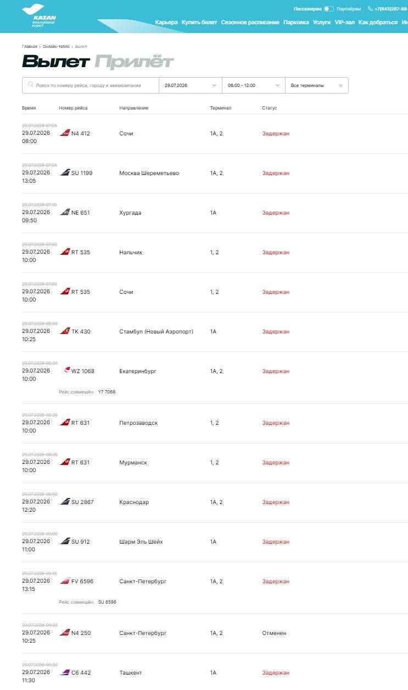Open the date dropdown 29.07.2026
The image size is (408, 690).
tap(191, 85)
